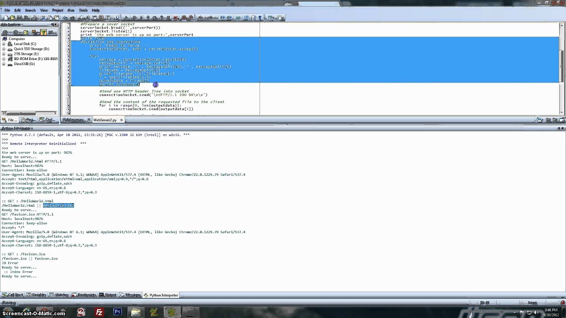This screenshot has height=318, width=566.
Task: Click the New file toolbar icon
Action: (6, 18)
